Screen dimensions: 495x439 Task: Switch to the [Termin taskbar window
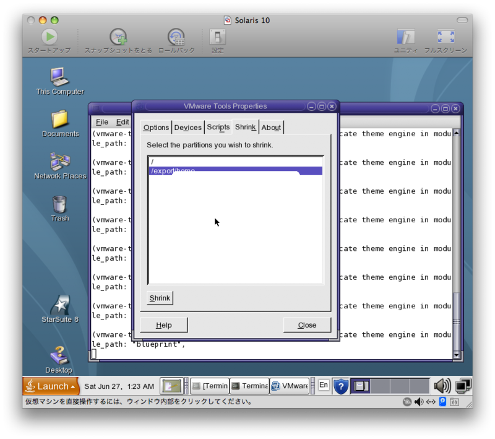(x=210, y=386)
